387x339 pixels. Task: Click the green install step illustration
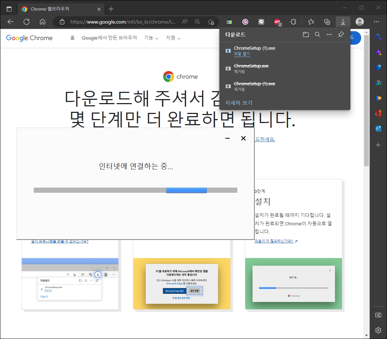[x=294, y=283]
